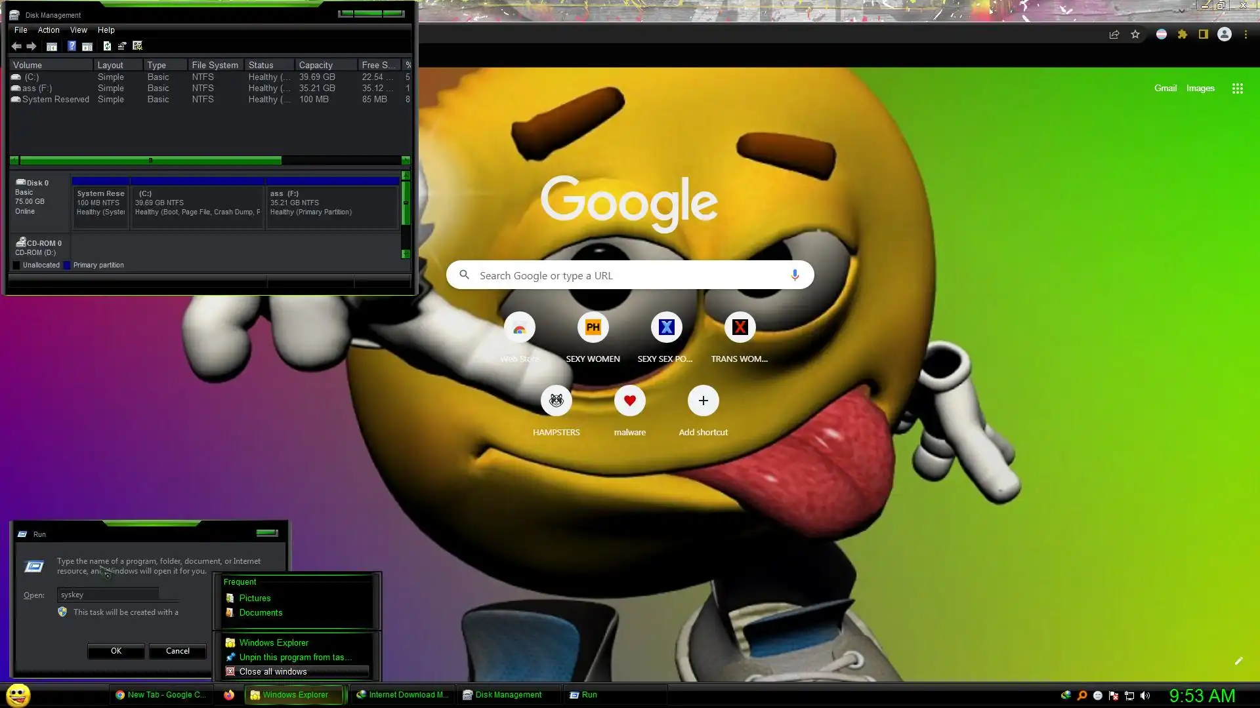Screen dimensions: 1260x708
Task: Click the Run dialog Open text field
Action: click(108, 595)
